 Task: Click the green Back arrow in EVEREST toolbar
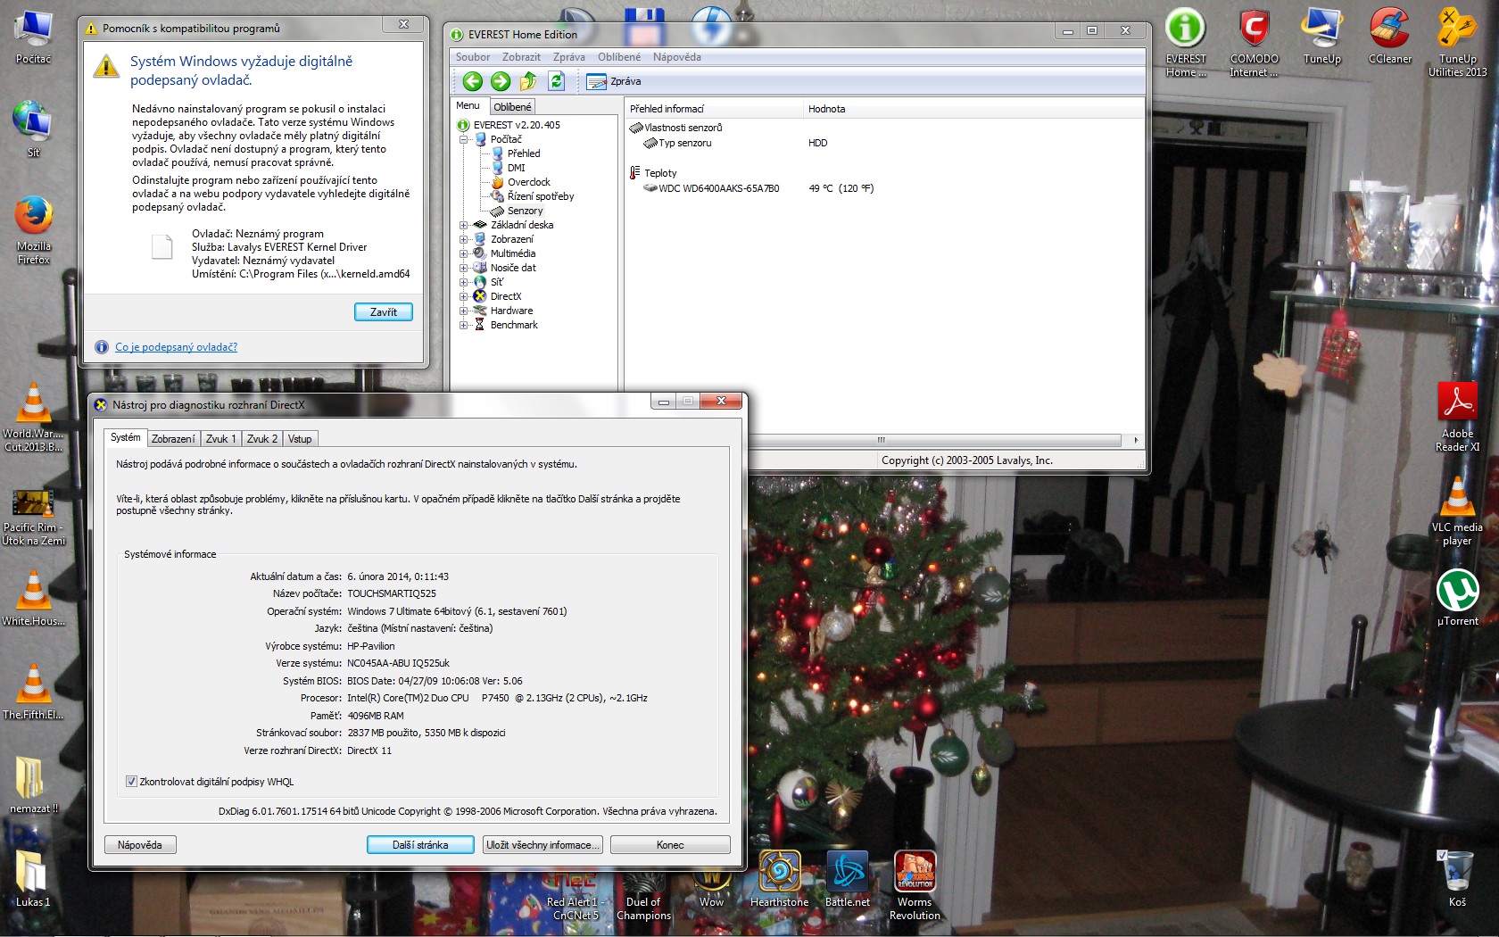pyautogui.click(x=472, y=81)
